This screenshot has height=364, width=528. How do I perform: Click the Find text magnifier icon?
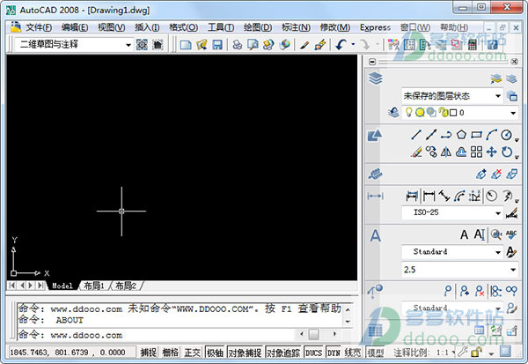[496, 234]
